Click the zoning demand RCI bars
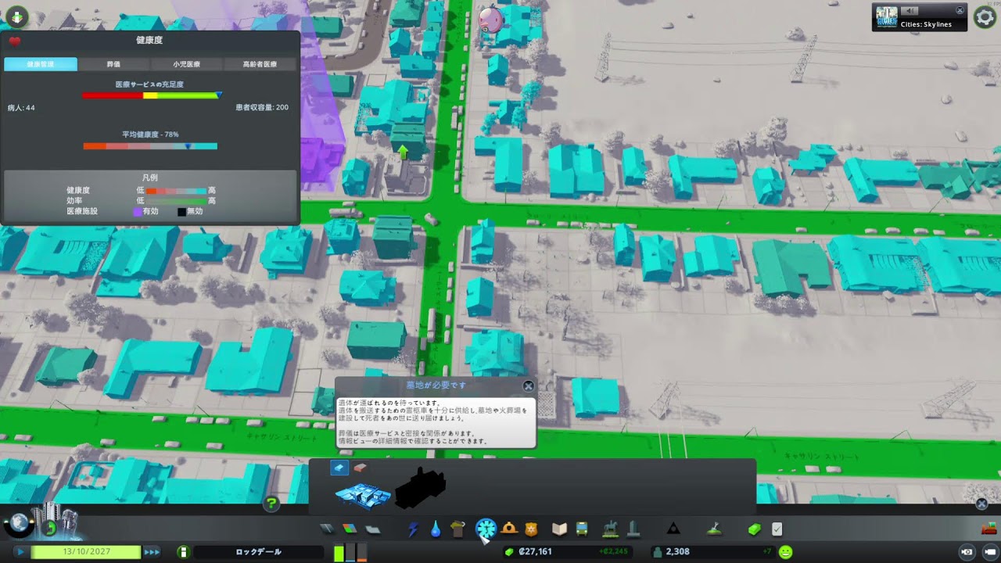 coord(350,552)
